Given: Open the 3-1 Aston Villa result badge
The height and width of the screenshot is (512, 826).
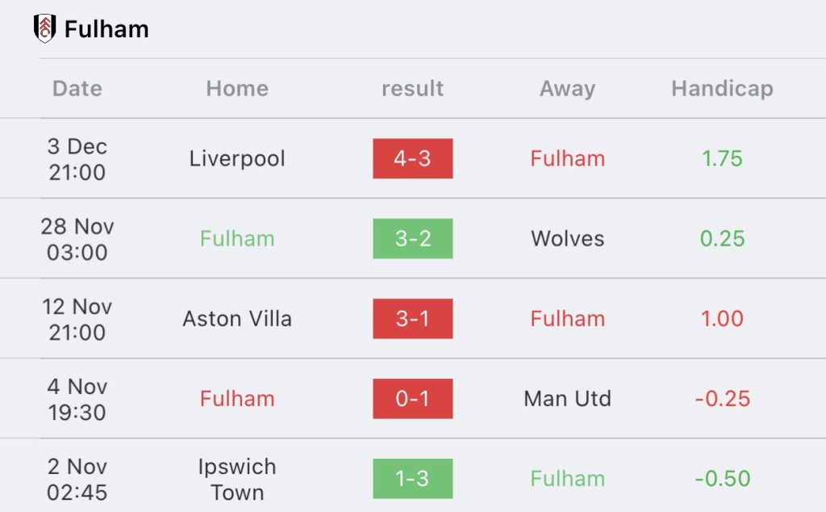Looking at the screenshot, I should coord(412,318).
